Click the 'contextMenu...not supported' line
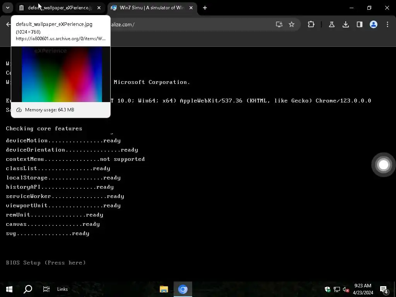396x297 pixels. 75,159
